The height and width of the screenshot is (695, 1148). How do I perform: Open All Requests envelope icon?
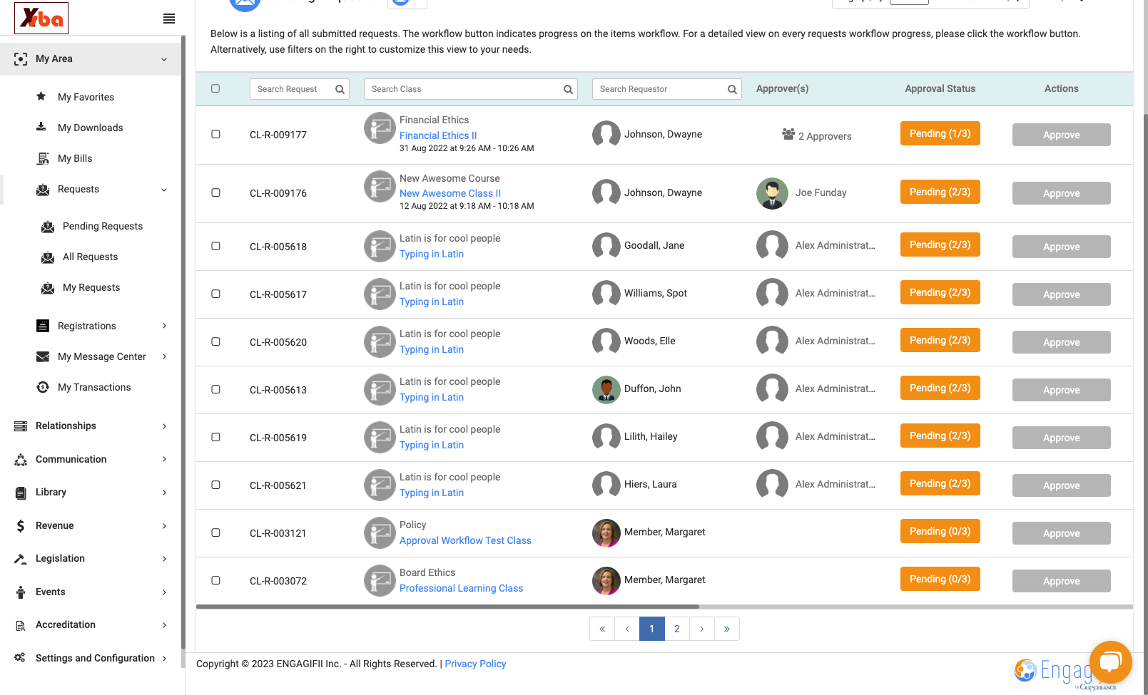pos(48,257)
